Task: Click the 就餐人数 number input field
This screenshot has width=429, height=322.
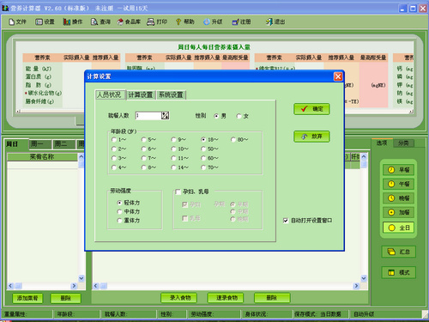Action: click(148, 116)
